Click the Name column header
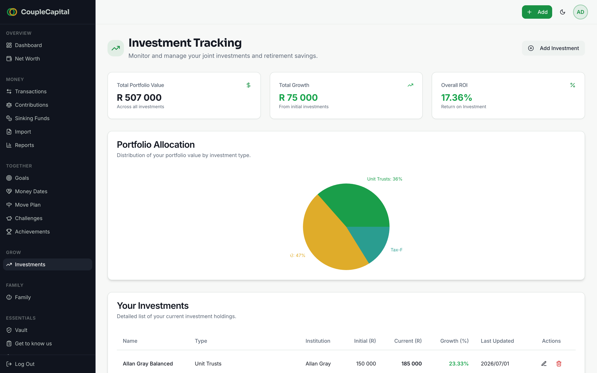The height and width of the screenshot is (373, 597). point(130,341)
